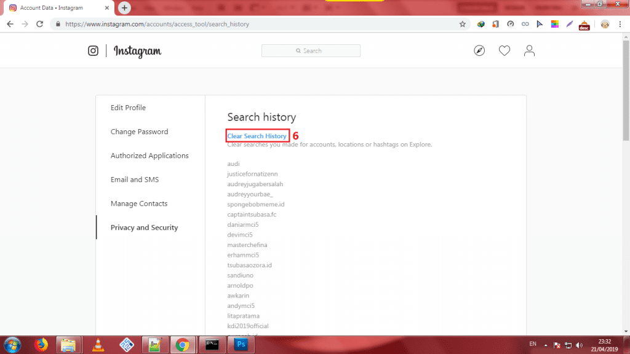The image size is (630, 354).
Task: Click the 'andymci5' search entry
Action: click(x=241, y=306)
